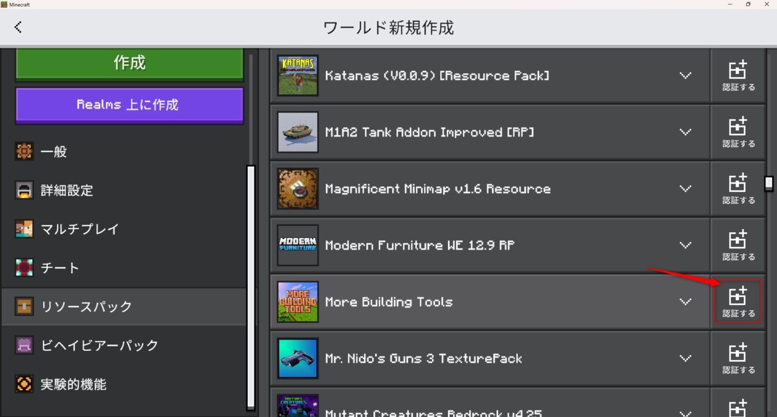This screenshot has width=777, height=417.
Task: Minimize the Minecraft window
Action: 729,4
